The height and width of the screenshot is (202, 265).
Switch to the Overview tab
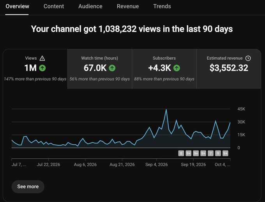click(17, 6)
